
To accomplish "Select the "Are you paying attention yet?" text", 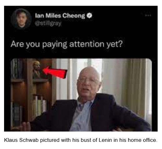I will point(66,44).
